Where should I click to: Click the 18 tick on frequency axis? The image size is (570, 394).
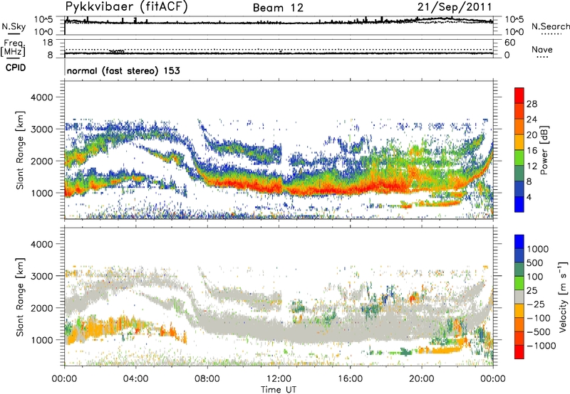pyautogui.click(x=48, y=43)
